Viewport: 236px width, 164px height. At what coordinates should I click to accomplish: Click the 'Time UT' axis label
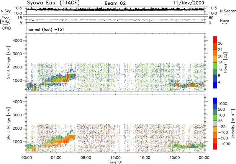[x=115, y=162]
